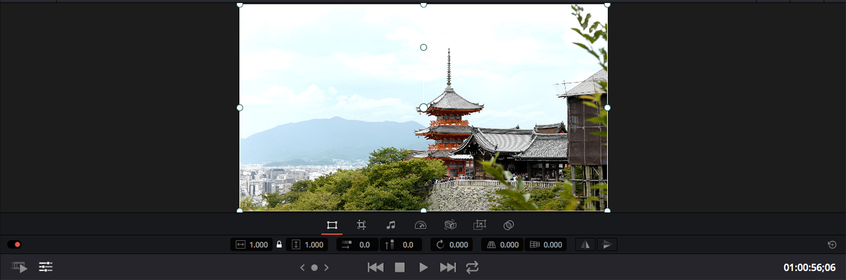Screen dimensions: 846x280
Task: Click the Zoom width field showing 1.000
Action: [x=251, y=245]
